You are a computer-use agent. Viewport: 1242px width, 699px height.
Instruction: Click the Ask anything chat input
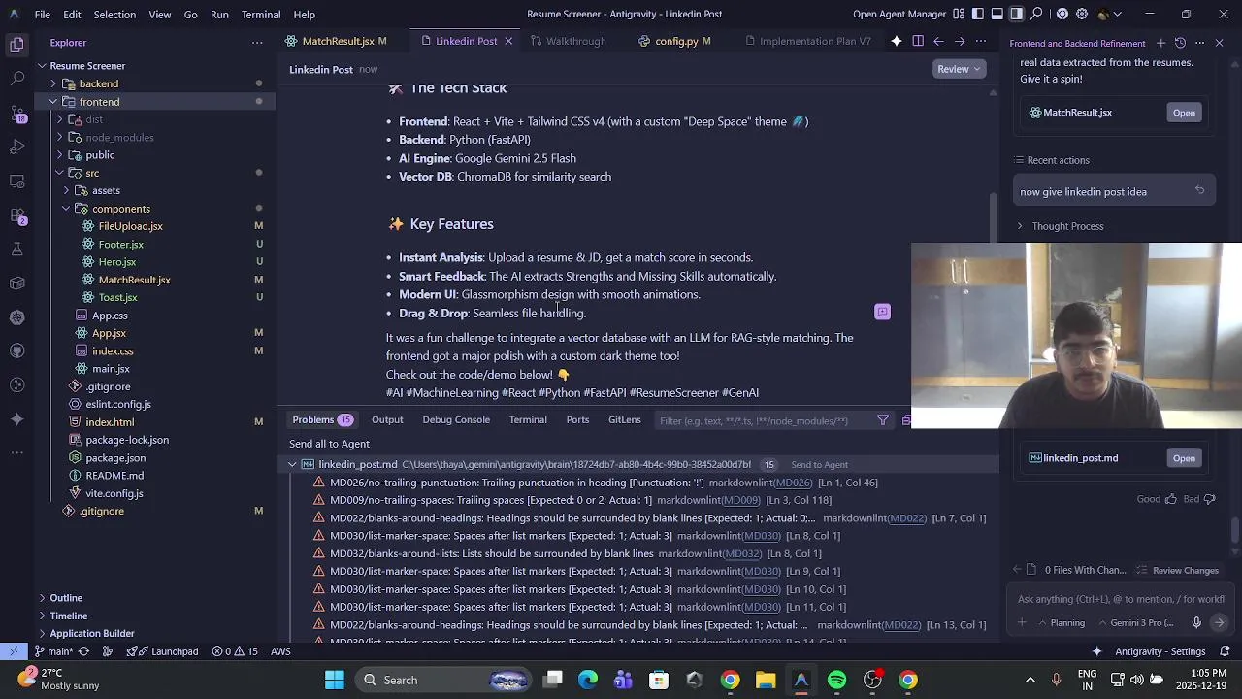click(1121, 599)
